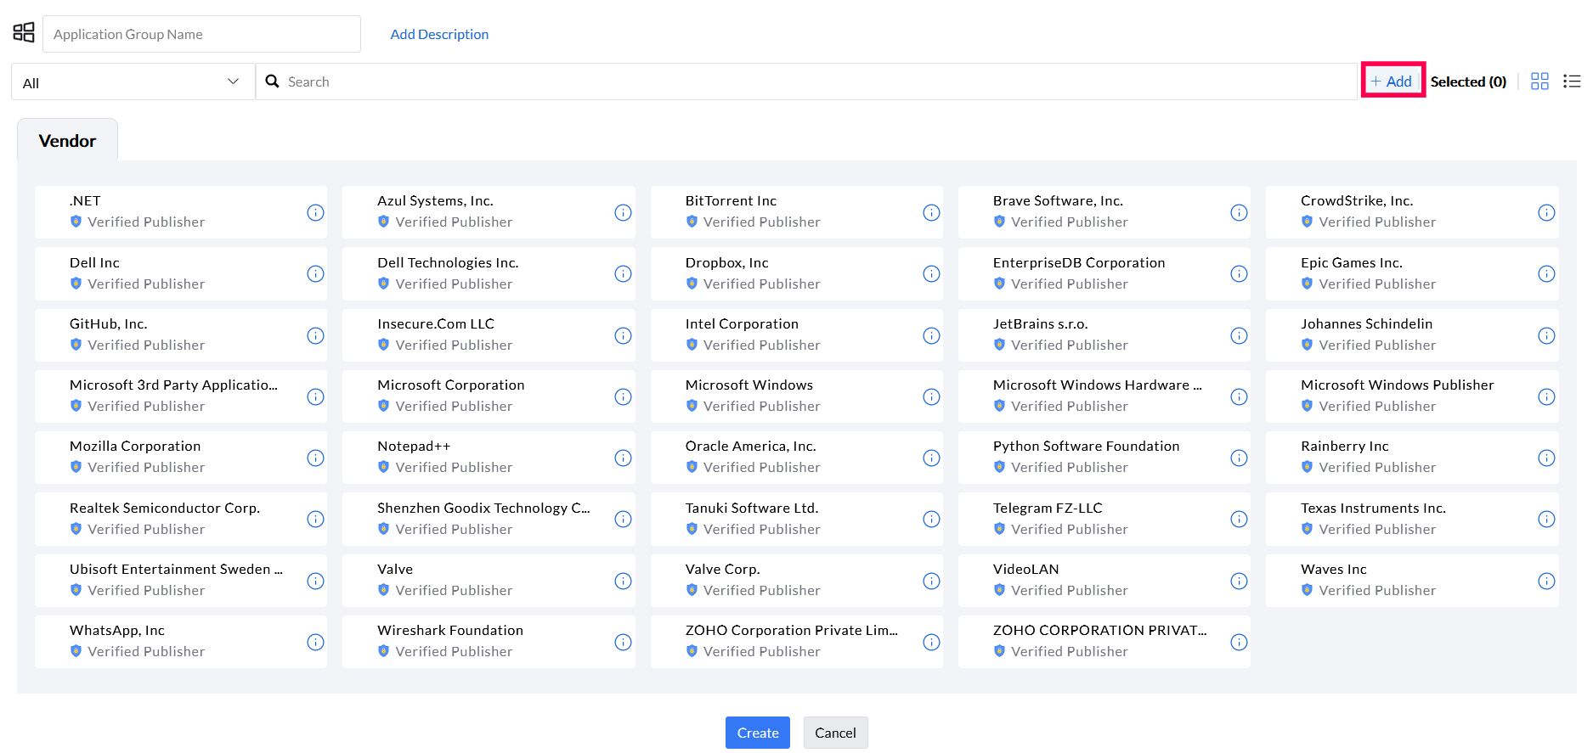The width and height of the screenshot is (1593, 753).
Task: View GitHub, Inc. info details
Action: [315, 335]
